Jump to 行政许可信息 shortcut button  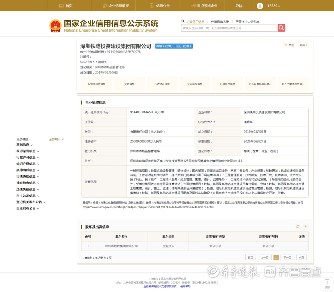point(162,84)
